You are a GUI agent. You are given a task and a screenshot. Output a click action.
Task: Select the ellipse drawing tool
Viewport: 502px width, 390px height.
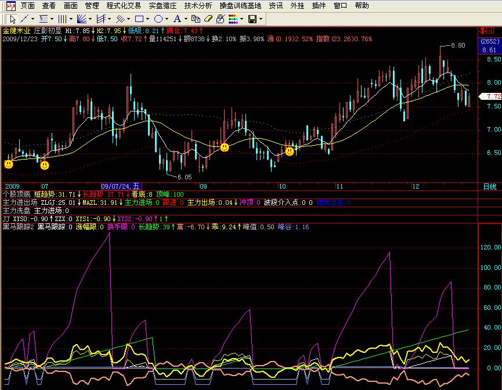[x=158, y=19]
